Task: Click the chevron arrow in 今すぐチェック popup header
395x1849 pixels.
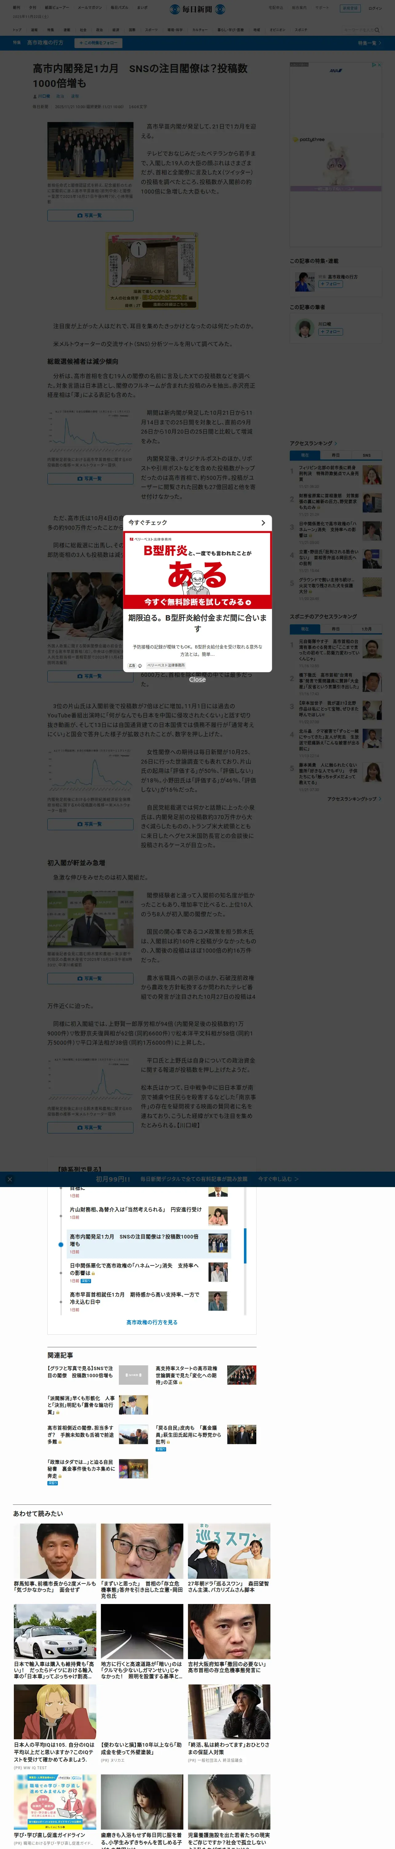Action: pyautogui.click(x=263, y=523)
